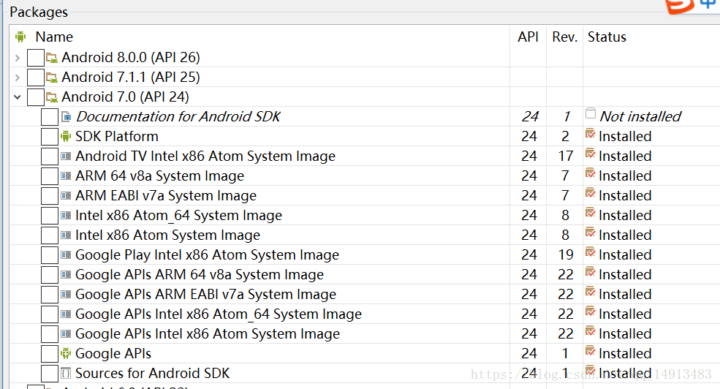This screenshot has width=720, height=389.
Task: Sort packages by the API column header
Action: coord(528,37)
